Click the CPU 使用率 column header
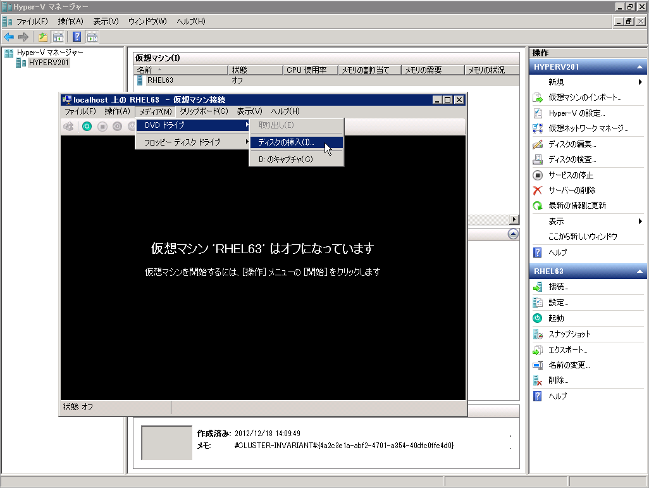 pyautogui.click(x=311, y=70)
